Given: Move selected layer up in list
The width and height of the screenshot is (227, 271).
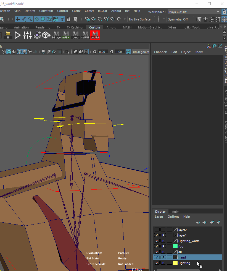Looking at the screenshot, I should (198, 222).
